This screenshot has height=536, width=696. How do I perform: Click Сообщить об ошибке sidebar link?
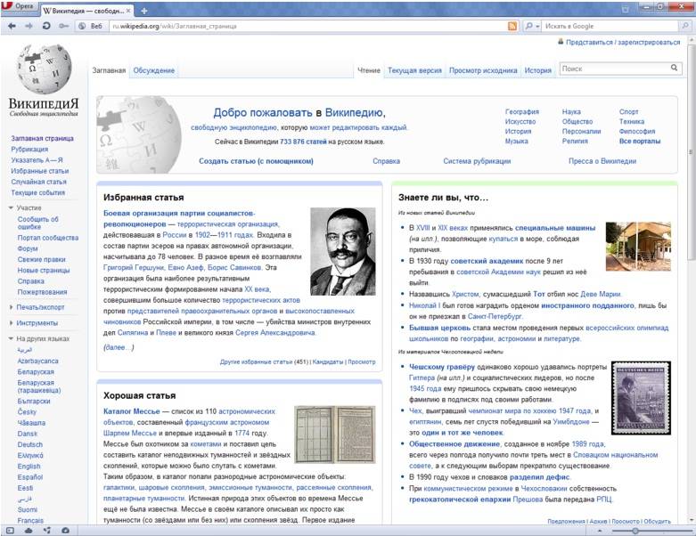coord(37,223)
